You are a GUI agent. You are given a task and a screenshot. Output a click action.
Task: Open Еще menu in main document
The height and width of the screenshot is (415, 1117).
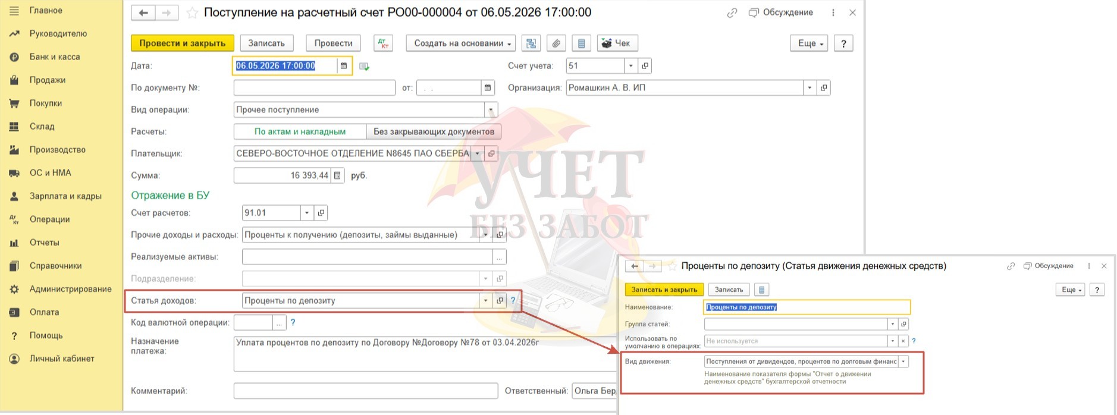[809, 43]
